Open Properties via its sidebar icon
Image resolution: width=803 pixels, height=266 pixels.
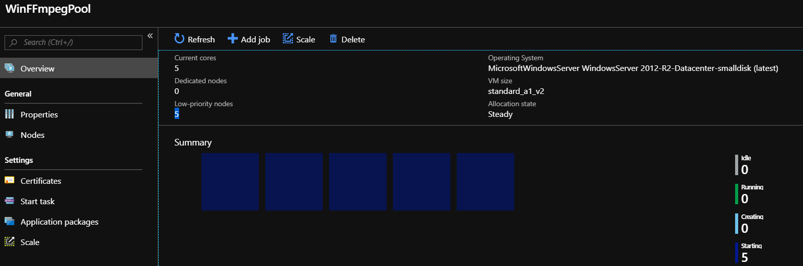pos(9,114)
